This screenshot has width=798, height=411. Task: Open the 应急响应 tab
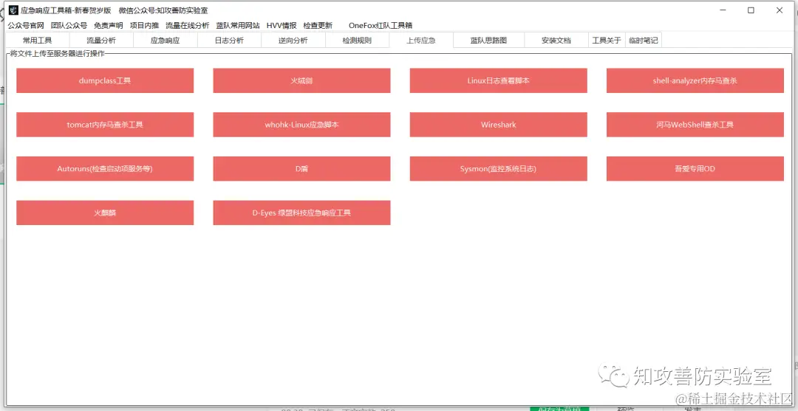(166, 41)
